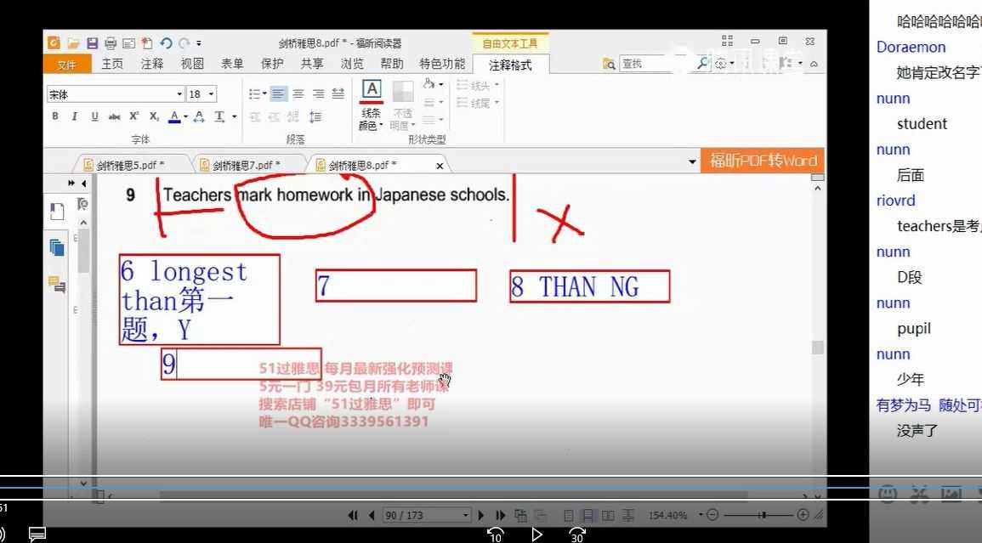Print the PDF via the printer icon
The width and height of the screenshot is (982, 543).
111,43
